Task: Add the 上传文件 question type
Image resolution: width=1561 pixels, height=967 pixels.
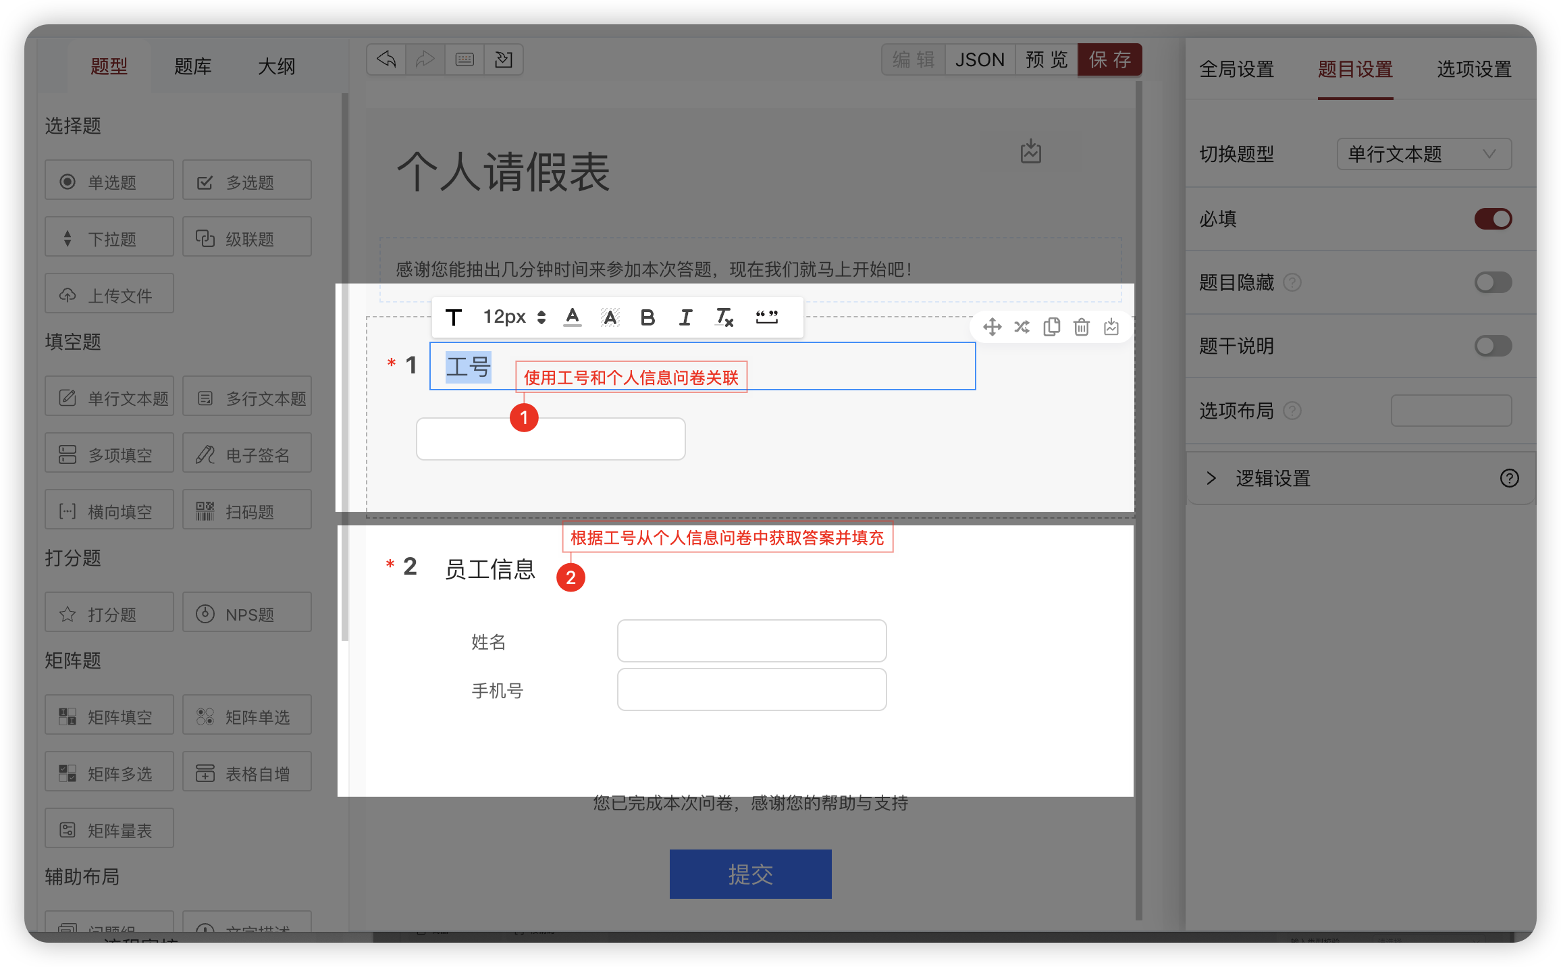Action: pyautogui.click(x=109, y=294)
